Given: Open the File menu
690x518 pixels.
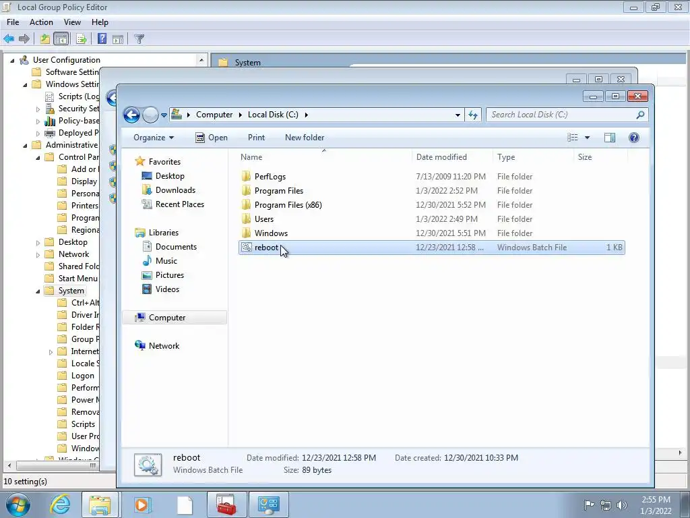Looking at the screenshot, I should click(x=13, y=22).
